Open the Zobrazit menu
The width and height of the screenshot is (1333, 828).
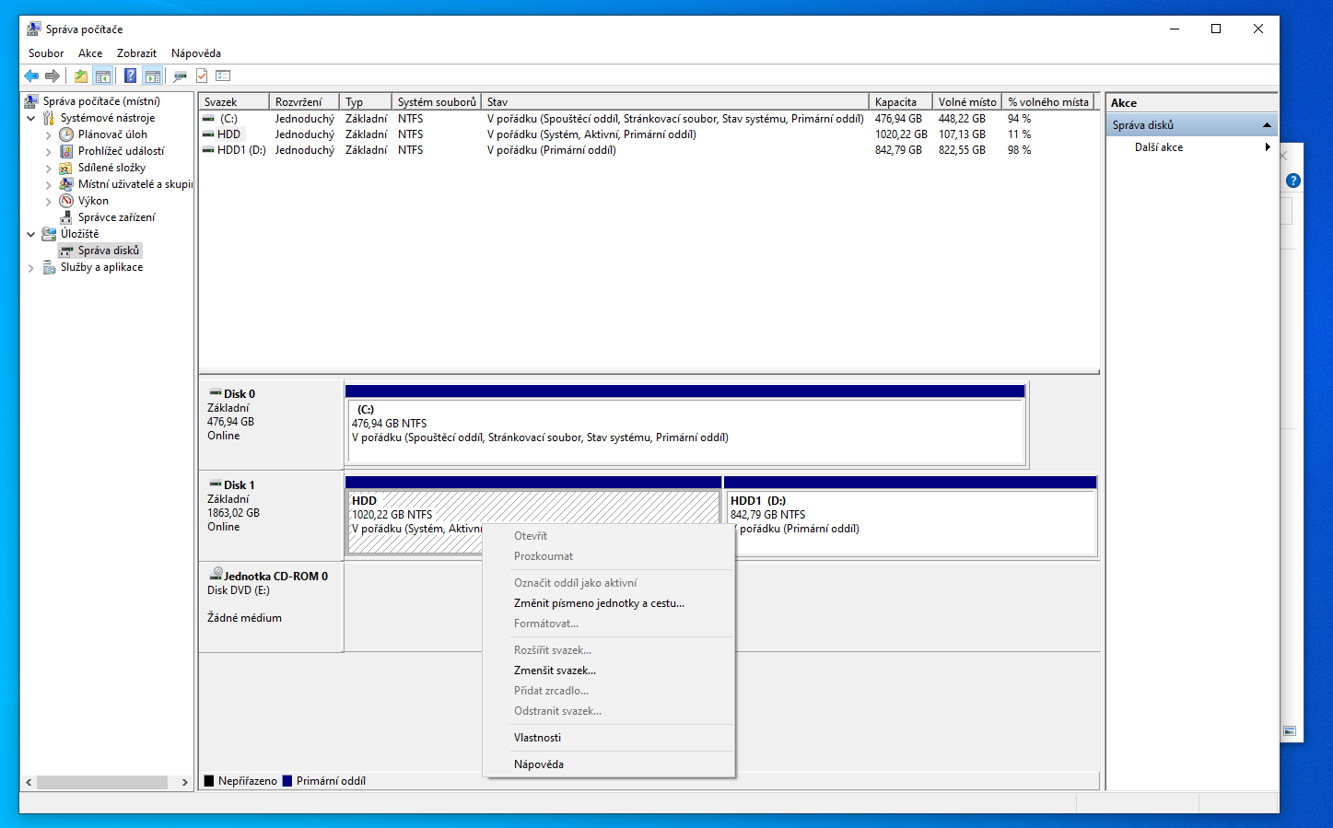[x=136, y=53]
